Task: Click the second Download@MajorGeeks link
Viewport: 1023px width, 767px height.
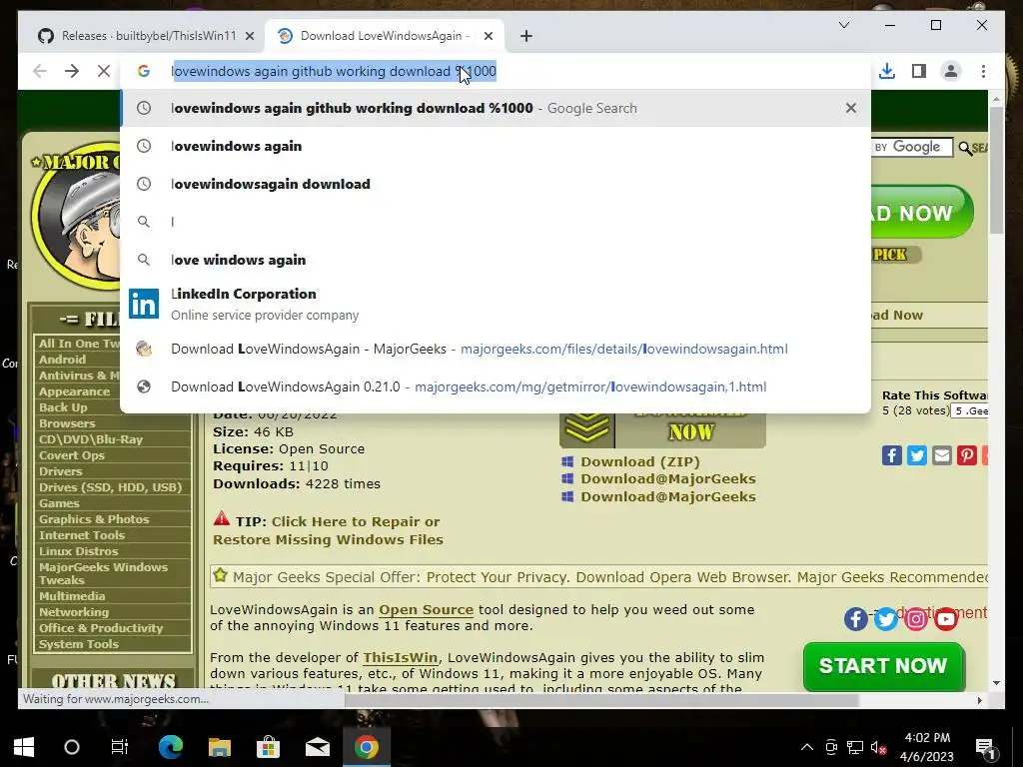Action: click(x=668, y=496)
